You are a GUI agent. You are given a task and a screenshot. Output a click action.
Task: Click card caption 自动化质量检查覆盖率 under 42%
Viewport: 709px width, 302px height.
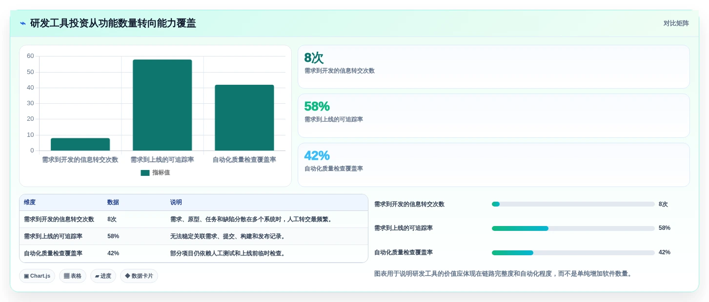[x=334, y=169]
